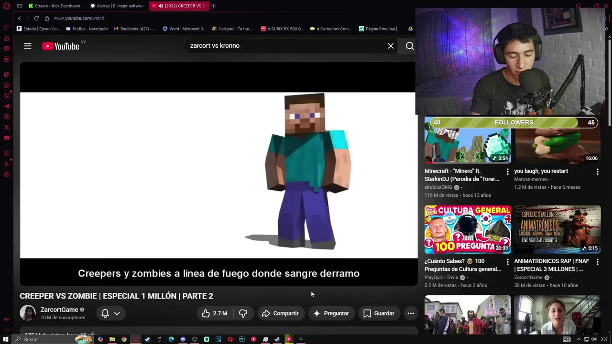Viewport: 612px width, 344px height.
Task: Open the PlayQuiz - Trivia channel link
Action: (x=442, y=277)
